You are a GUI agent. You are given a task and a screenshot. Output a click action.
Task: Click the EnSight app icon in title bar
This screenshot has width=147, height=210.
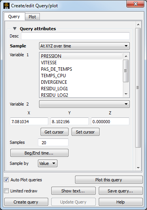pyautogui.click(x=6, y=6)
